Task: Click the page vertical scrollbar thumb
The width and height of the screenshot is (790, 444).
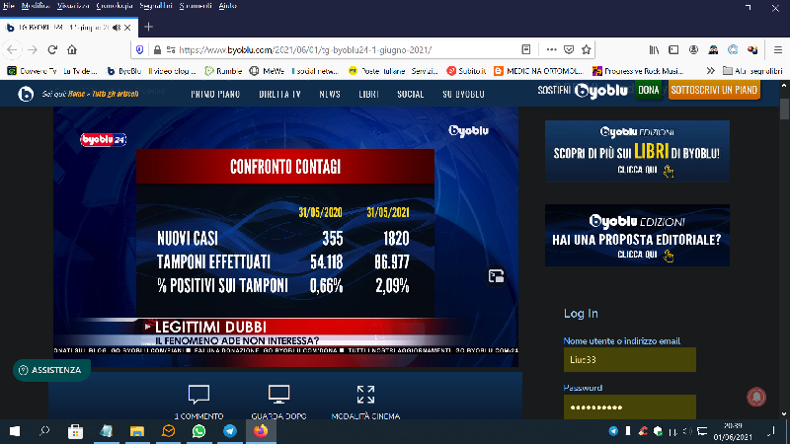Action: click(784, 109)
